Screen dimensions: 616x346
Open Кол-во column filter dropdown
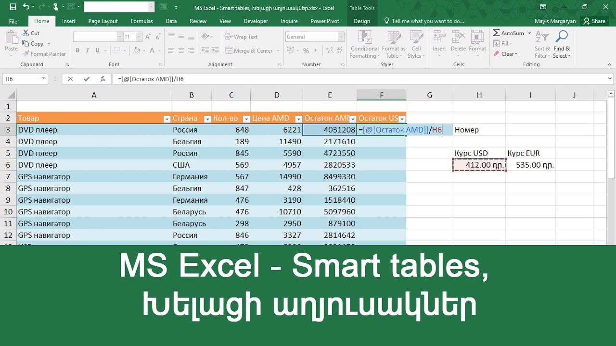click(x=246, y=119)
